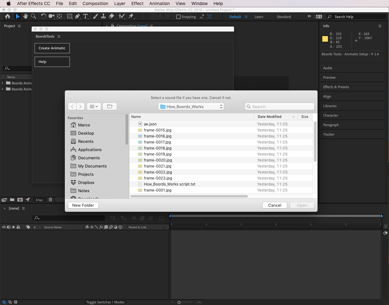Viewport: 389px width, 305px height.
Task: Open the BoordsTools panel menu
Action: tap(59, 36)
